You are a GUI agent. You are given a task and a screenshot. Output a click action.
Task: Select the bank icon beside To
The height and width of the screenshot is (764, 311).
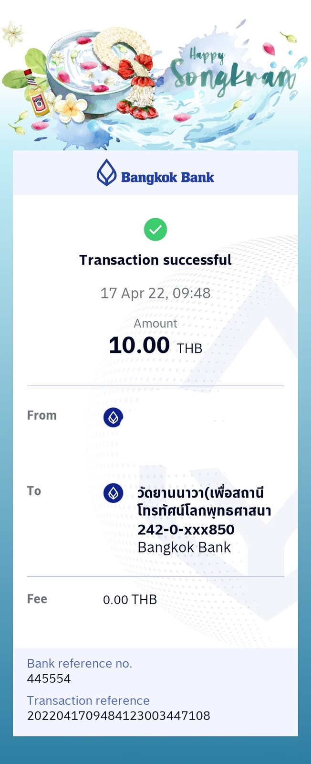(113, 493)
